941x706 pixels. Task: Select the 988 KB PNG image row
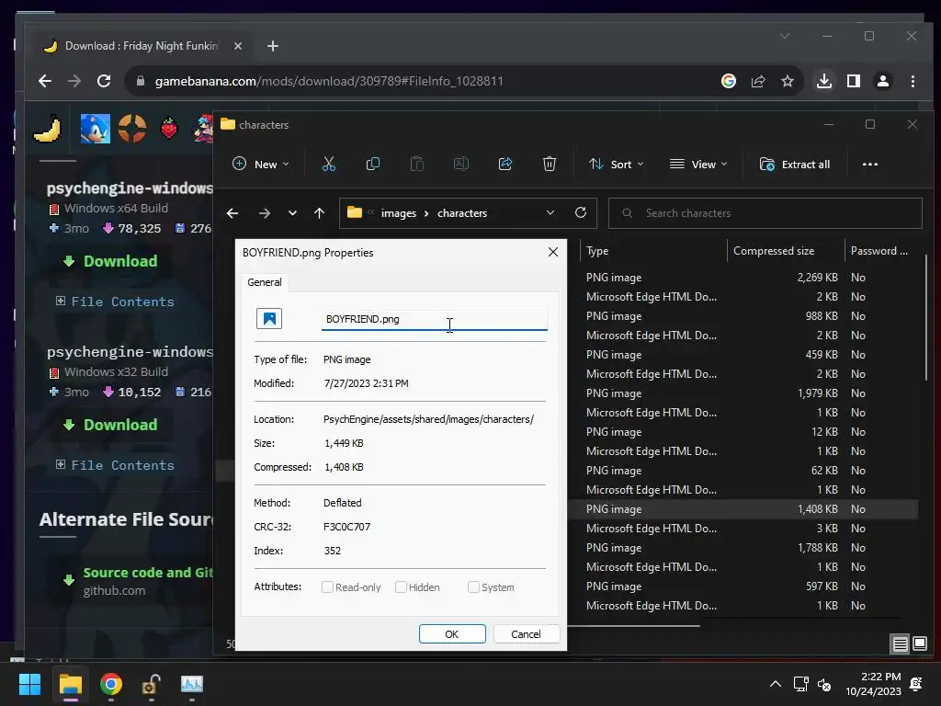pos(743,316)
